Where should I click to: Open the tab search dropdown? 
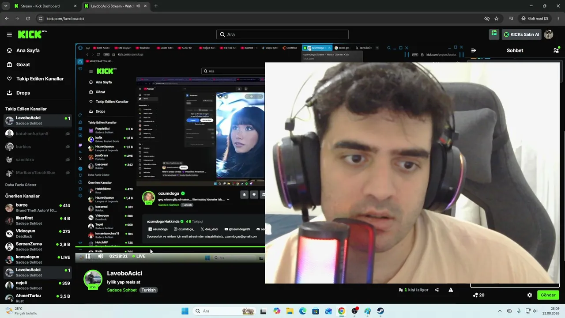tap(5, 6)
